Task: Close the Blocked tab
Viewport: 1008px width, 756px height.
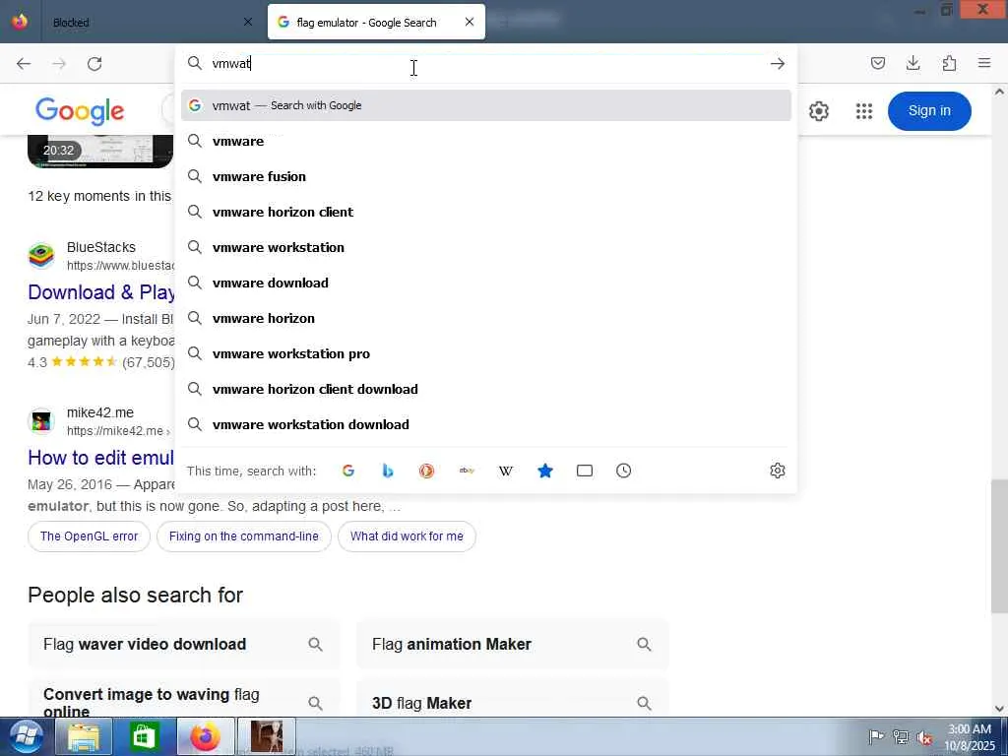Action: (247, 22)
